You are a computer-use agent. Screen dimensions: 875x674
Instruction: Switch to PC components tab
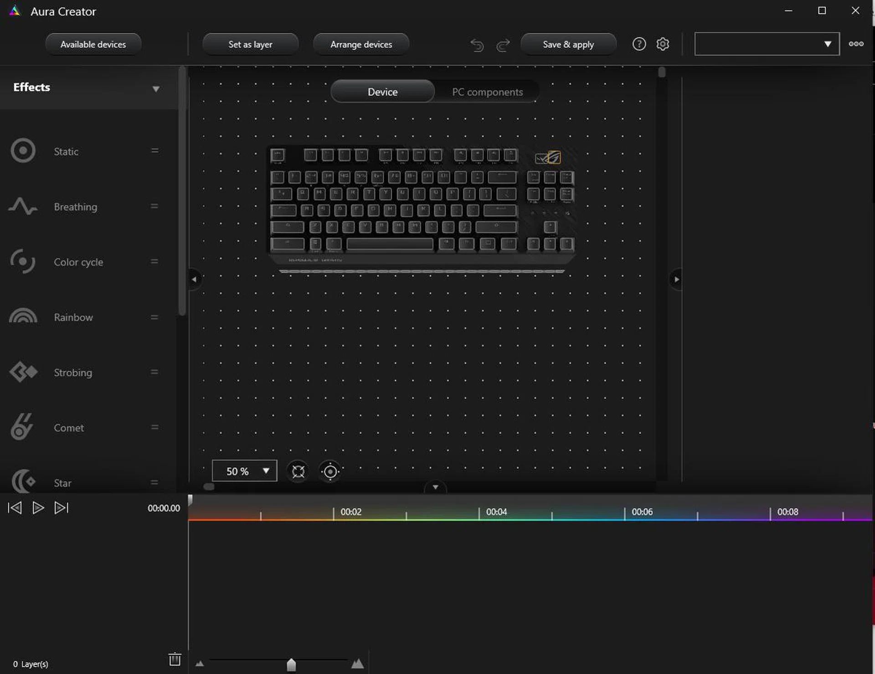487,92
